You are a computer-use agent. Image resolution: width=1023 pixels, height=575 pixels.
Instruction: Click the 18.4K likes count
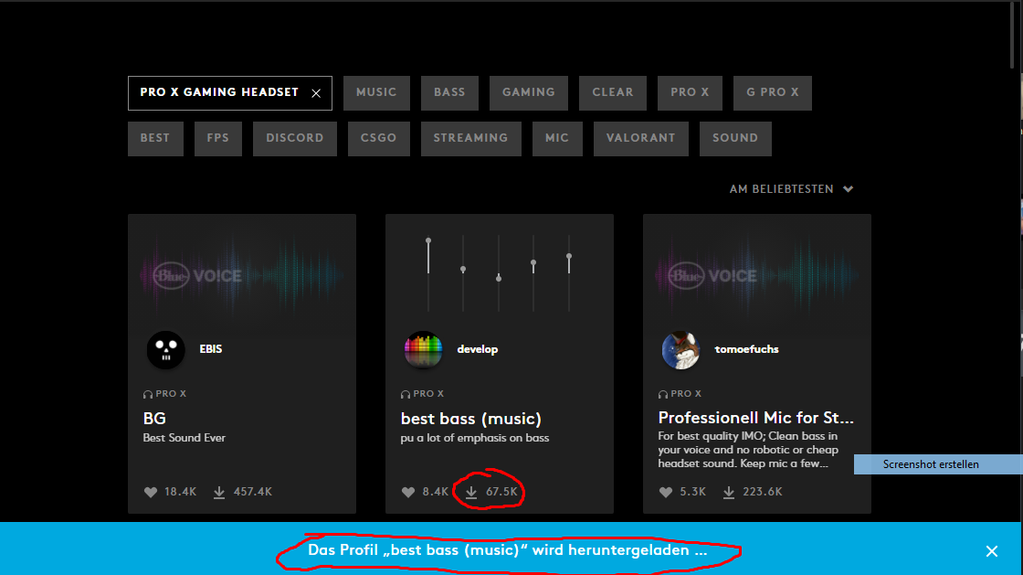click(180, 492)
